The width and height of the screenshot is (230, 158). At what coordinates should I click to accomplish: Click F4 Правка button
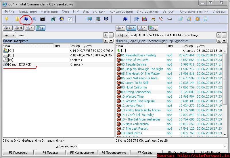[50, 153]
